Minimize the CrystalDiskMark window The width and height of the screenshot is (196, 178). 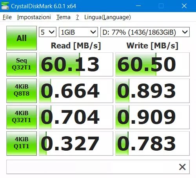tap(138, 6)
